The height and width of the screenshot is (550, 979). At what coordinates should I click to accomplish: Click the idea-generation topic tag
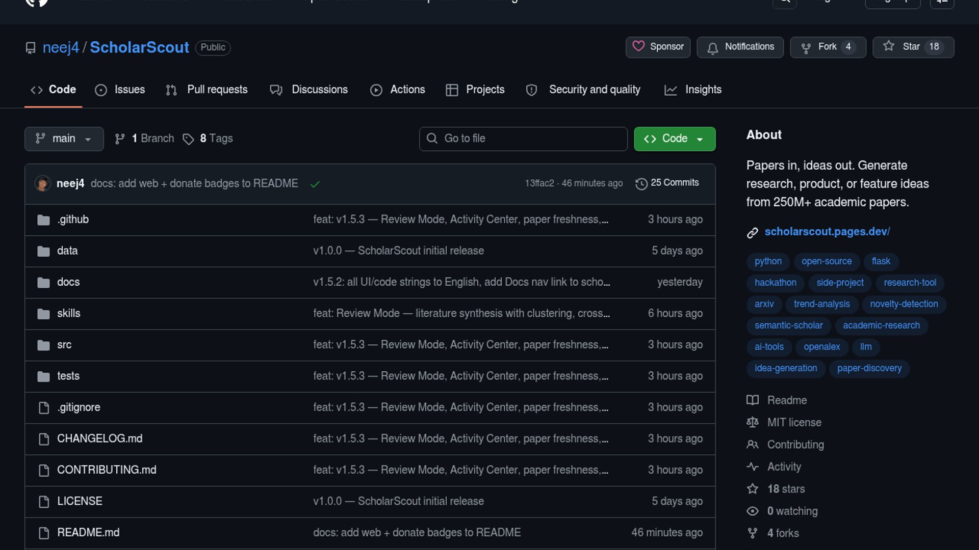(x=786, y=368)
